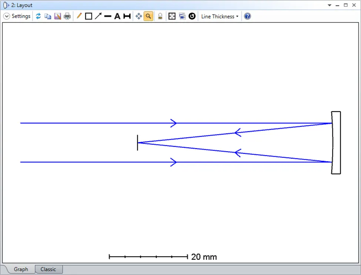Select the rectangle box drawing tool
Screen dimensions: 361x275
pos(88,16)
